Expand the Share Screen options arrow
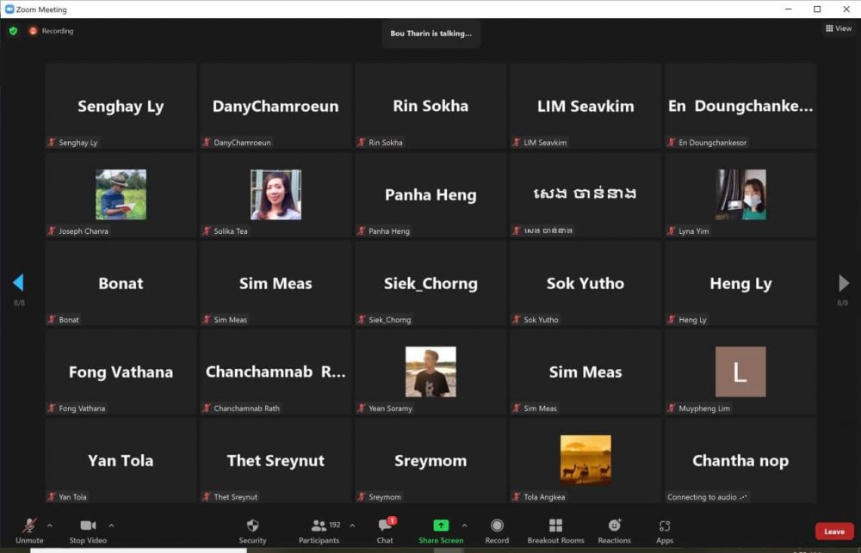The height and width of the screenshot is (553, 861). 465,525
